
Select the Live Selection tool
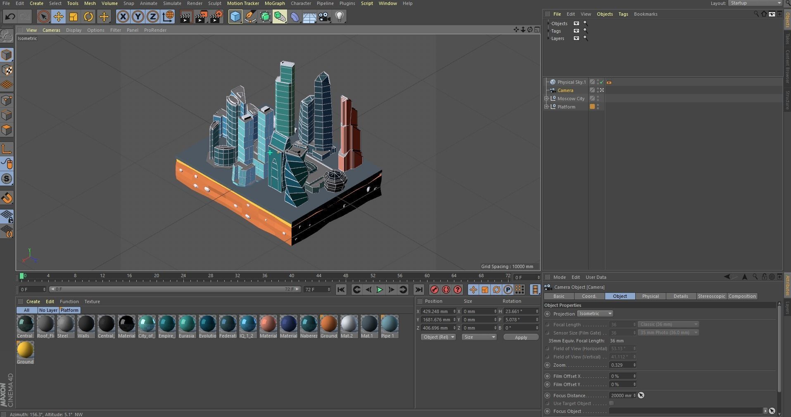coord(43,17)
